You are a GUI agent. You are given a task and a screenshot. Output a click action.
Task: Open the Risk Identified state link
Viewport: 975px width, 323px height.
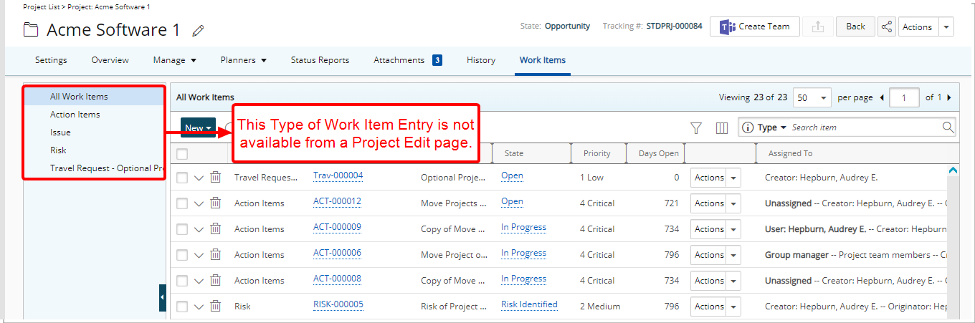(x=529, y=304)
